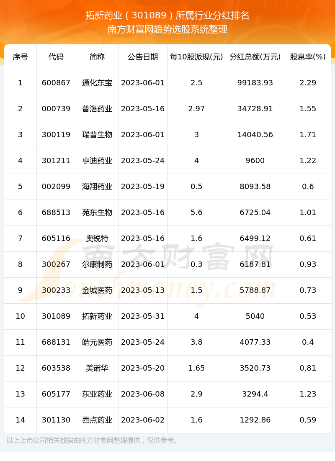The height and width of the screenshot is (461, 335).
Task: Select the name '苑东生物'
Action: click(97, 212)
